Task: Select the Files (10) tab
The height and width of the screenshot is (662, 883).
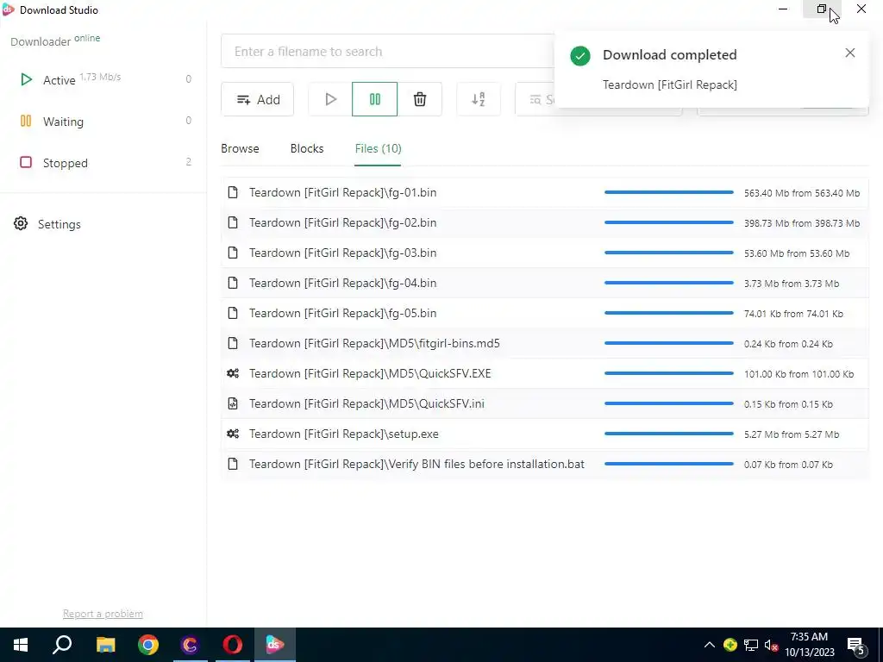Action: pos(378,148)
